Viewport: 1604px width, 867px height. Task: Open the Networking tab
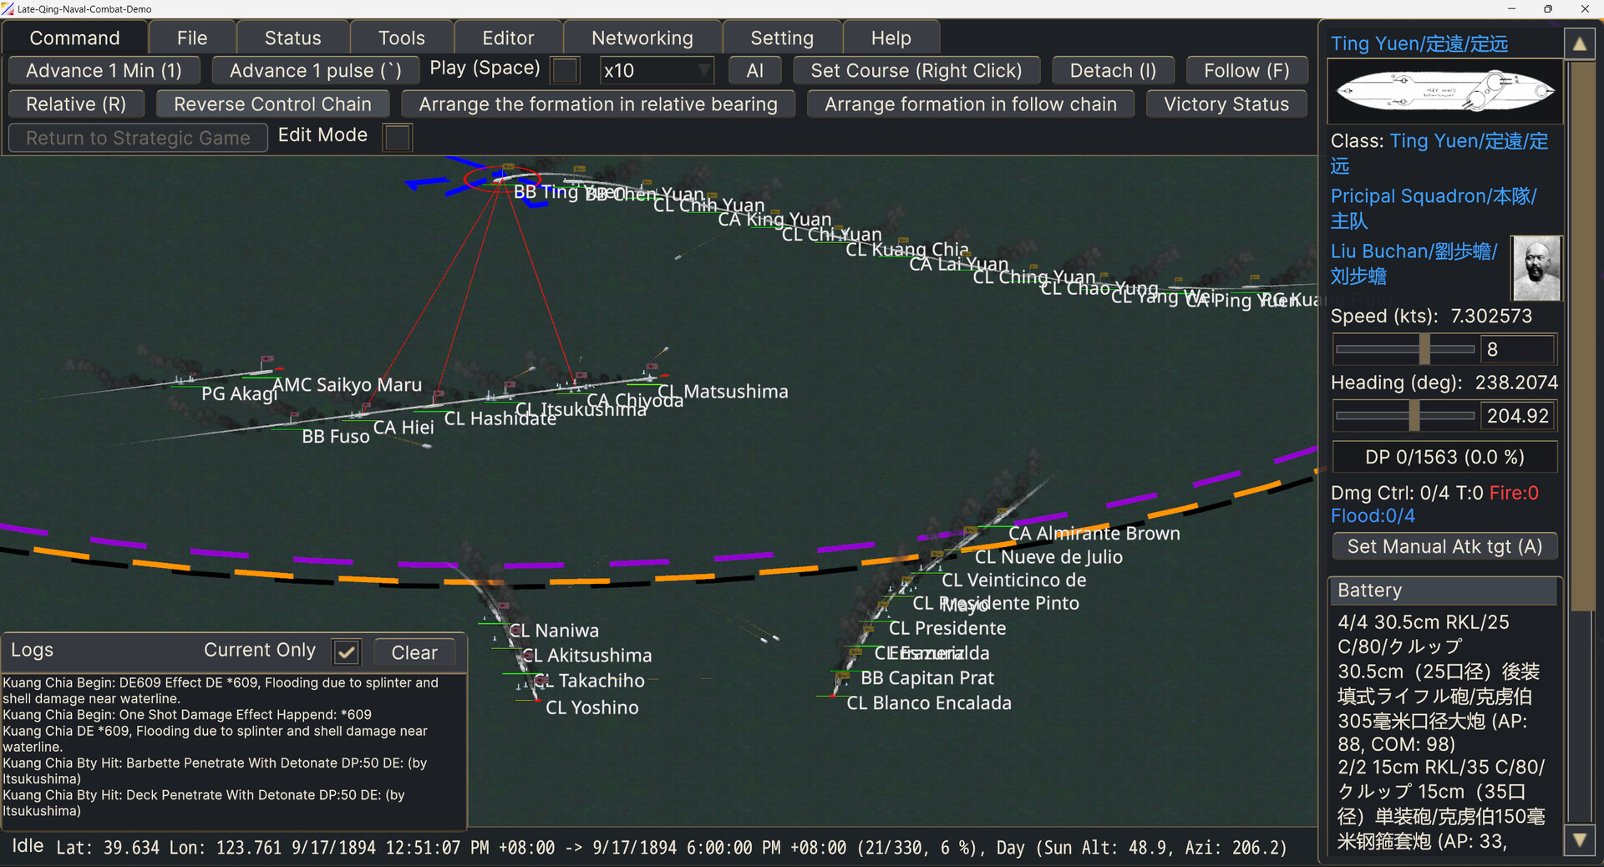(642, 38)
